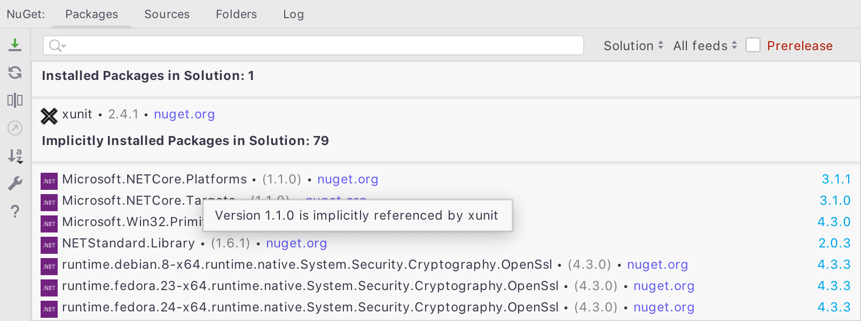This screenshot has width=861, height=321.
Task: Click the upgrade packages download icon
Action: coord(15,45)
